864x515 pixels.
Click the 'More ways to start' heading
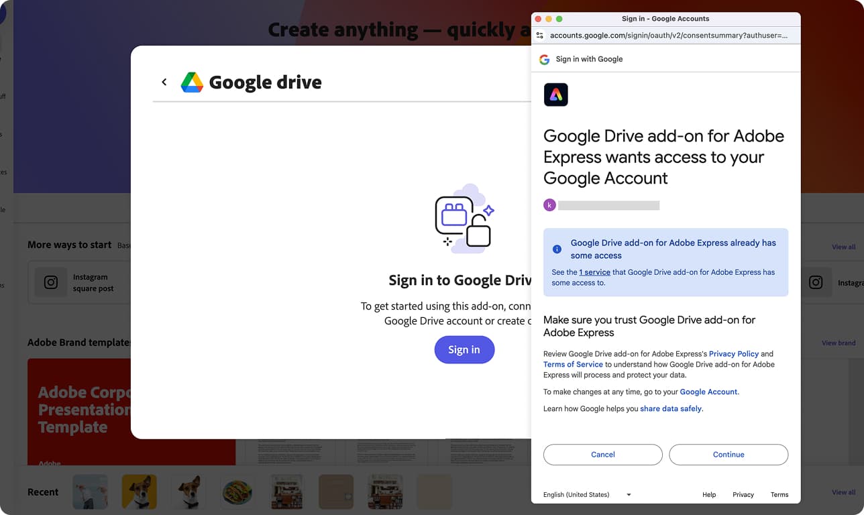(70, 245)
